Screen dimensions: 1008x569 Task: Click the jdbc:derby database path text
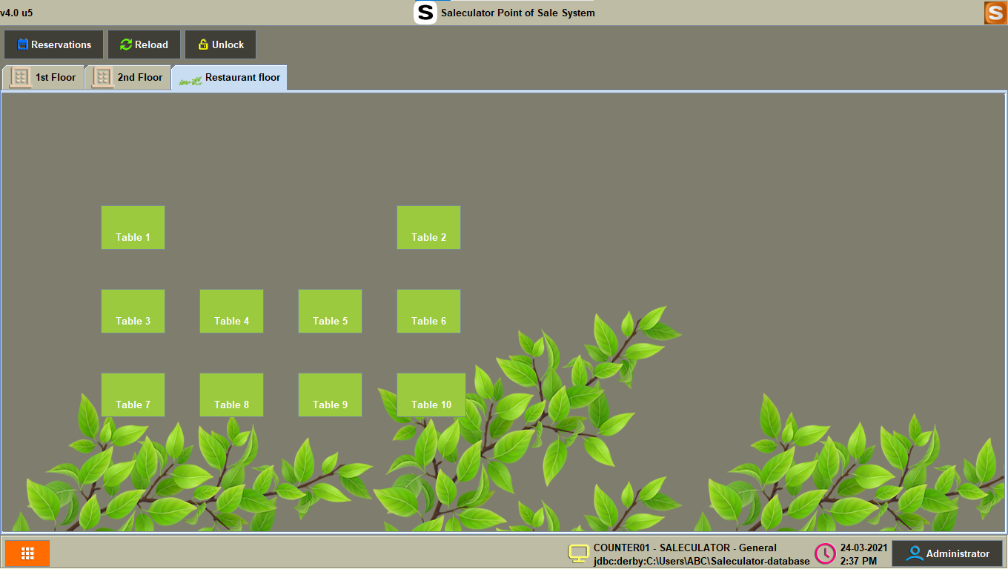click(701, 561)
